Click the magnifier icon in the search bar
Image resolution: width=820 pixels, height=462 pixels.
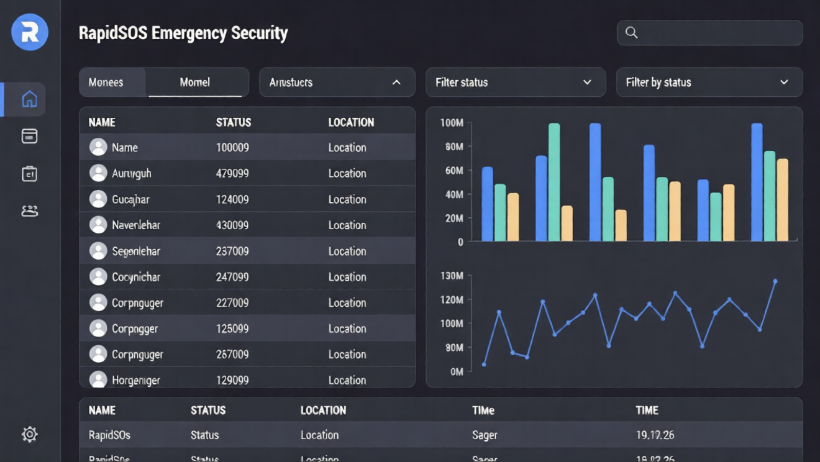[633, 33]
